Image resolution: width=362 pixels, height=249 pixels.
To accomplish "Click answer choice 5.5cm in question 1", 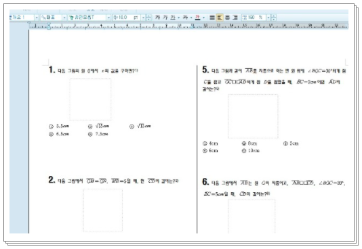I will (59, 126).
